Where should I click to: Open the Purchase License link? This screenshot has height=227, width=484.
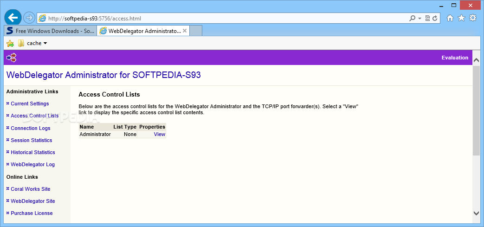pyautogui.click(x=32, y=213)
